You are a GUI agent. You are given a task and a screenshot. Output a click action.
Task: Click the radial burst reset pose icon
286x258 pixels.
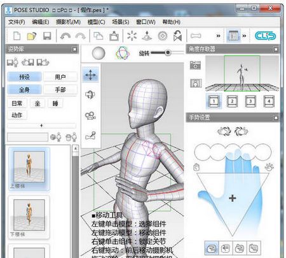click(x=132, y=36)
